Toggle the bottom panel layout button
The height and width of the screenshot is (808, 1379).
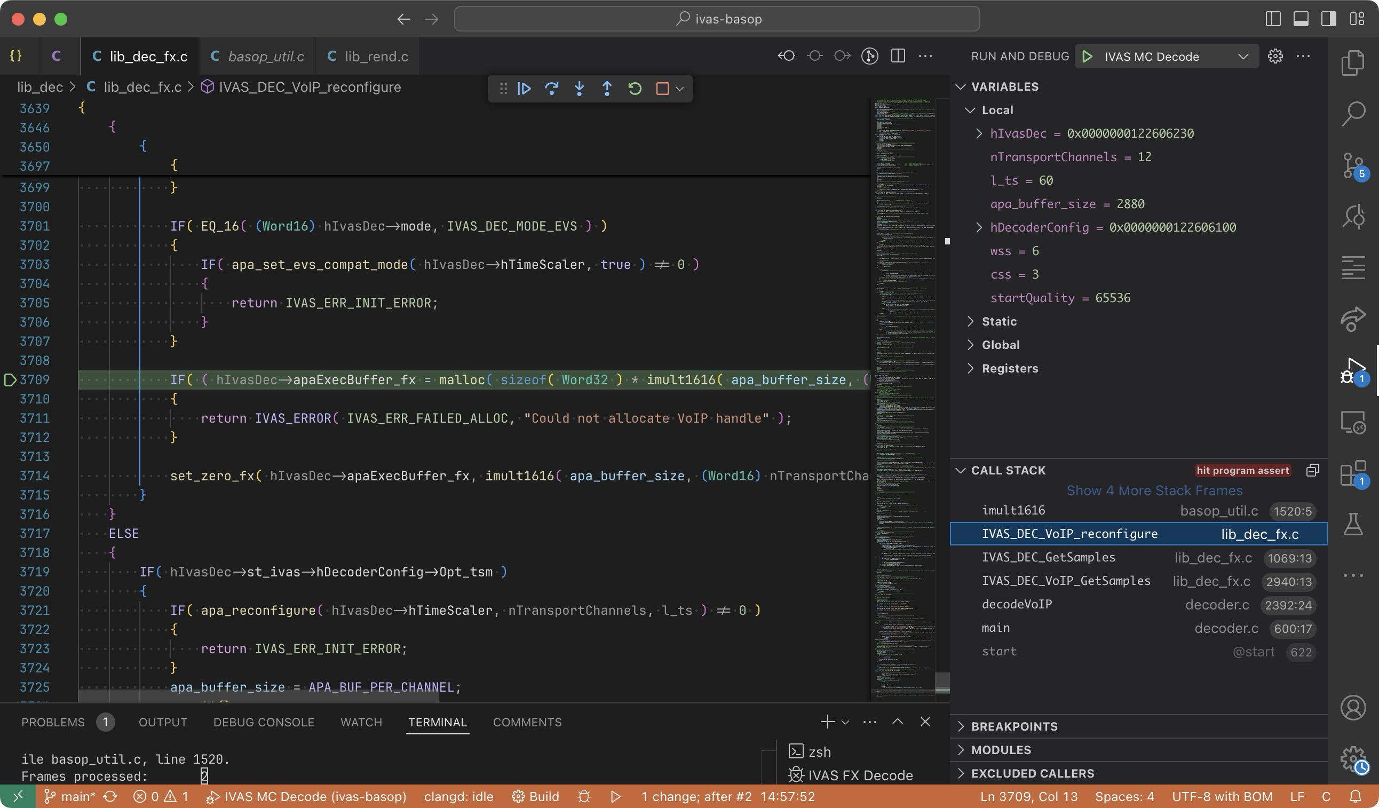1301,19
